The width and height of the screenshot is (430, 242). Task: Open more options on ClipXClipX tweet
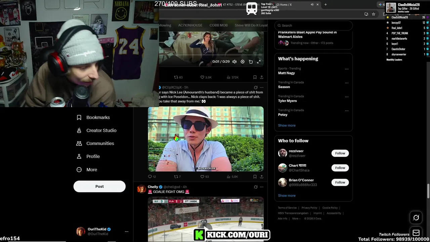tap(262, 87)
